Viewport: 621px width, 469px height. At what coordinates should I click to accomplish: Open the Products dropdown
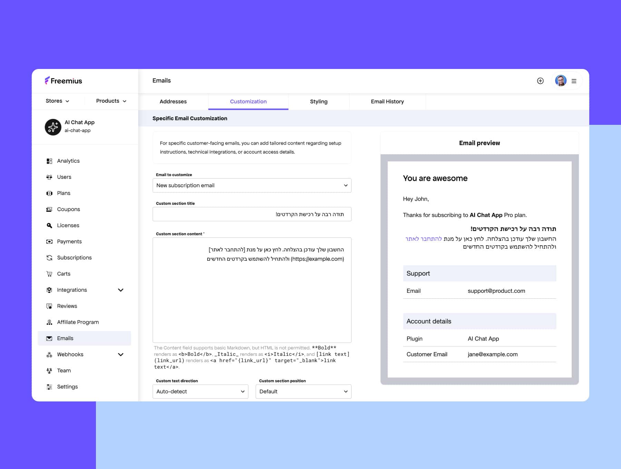tap(111, 101)
